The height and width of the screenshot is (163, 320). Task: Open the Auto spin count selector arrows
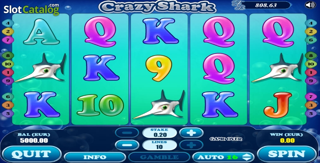247,157
